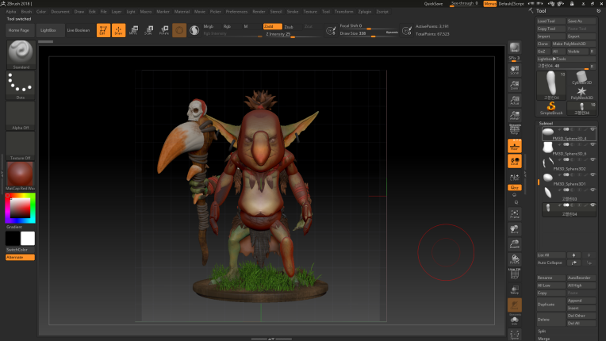Select the Scale transform tool in top shelf
Screen dimensions: 606x341
point(149,30)
